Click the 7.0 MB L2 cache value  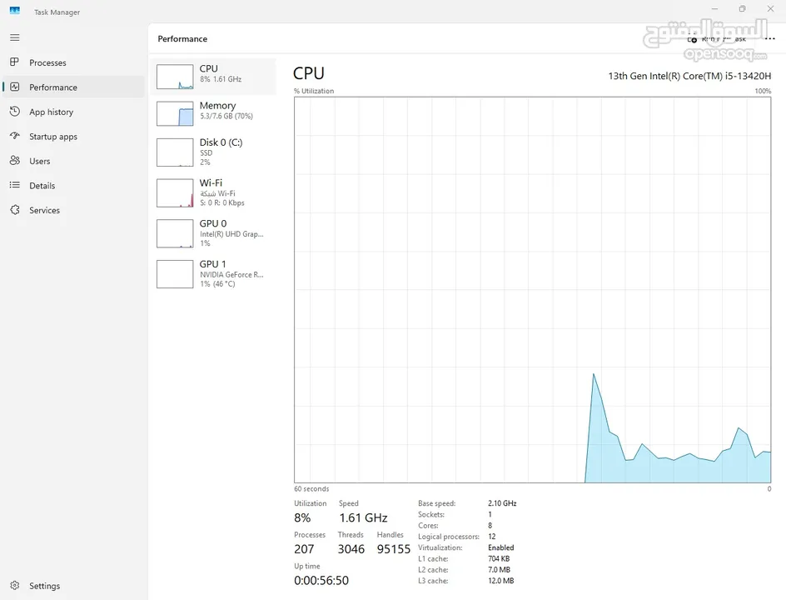pyautogui.click(x=500, y=570)
